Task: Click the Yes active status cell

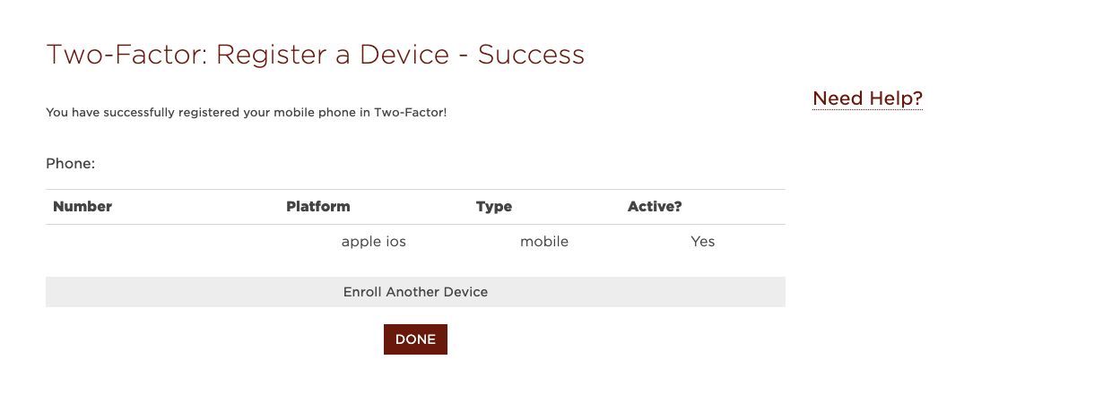Action: (703, 242)
